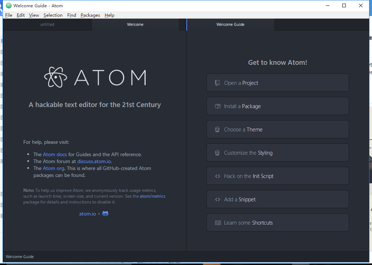The height and width of the screenshot is (265, 372).
Task: Maximize the Atom window
Action: coord(344,5)
